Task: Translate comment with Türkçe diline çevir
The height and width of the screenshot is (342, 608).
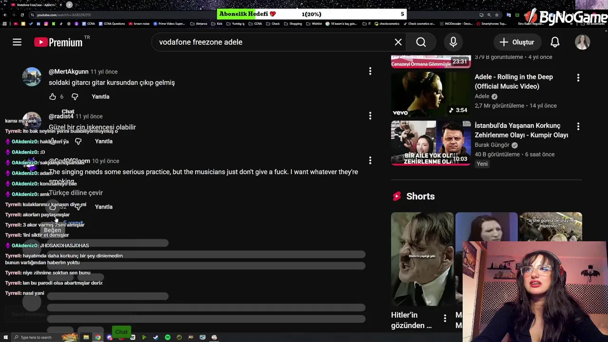Action: pyautogui.click(x=76, y=193)
